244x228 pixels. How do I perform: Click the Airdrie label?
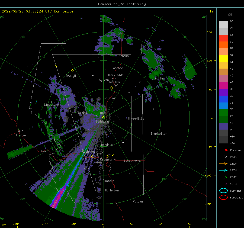pos(107,145)
